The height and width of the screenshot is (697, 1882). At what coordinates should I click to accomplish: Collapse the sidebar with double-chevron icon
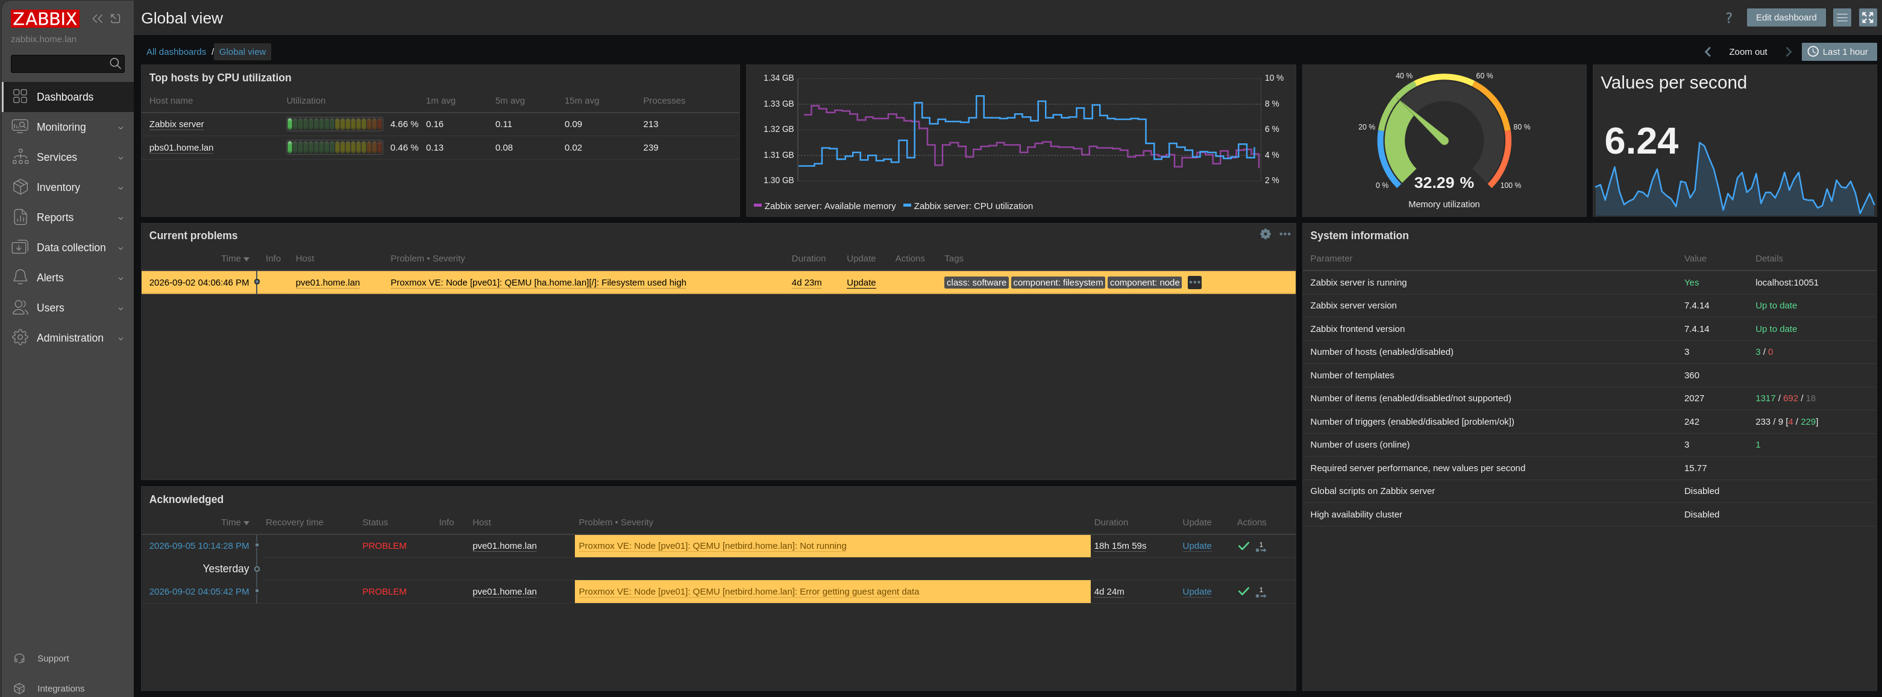pyautogui.click(x=97, y=18)
